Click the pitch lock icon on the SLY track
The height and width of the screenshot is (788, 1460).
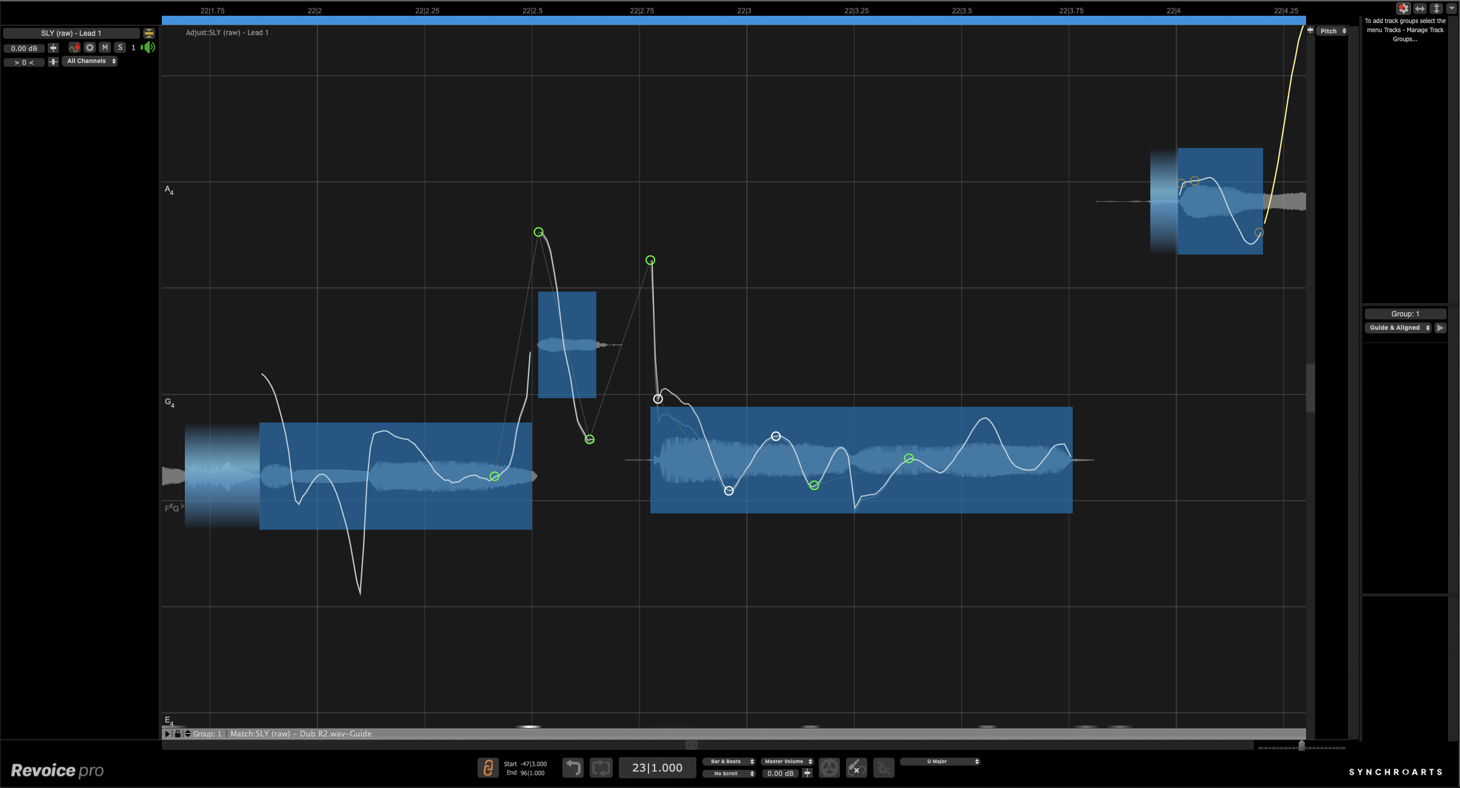click(x=75, y=48)
